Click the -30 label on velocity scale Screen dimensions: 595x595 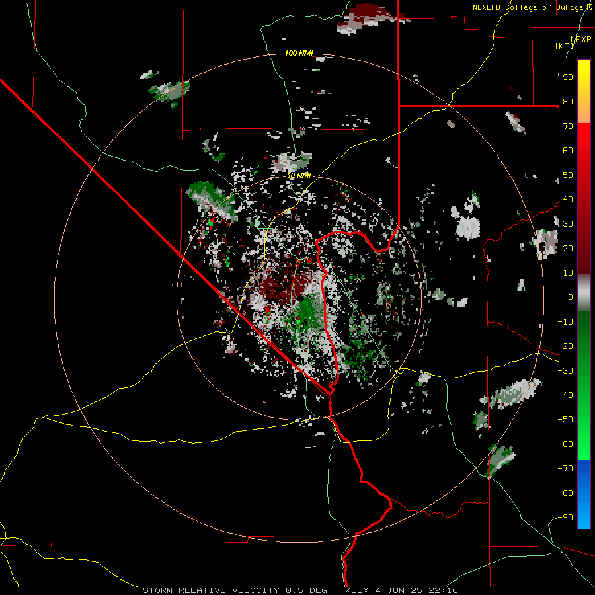pos(565,371)
